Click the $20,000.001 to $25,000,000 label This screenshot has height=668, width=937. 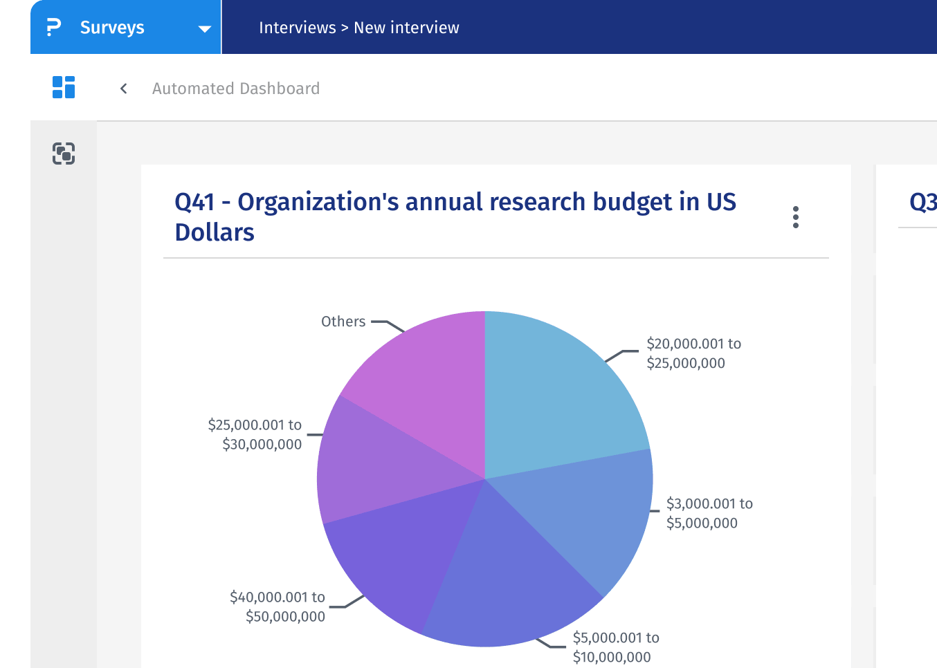click(694, 353)
